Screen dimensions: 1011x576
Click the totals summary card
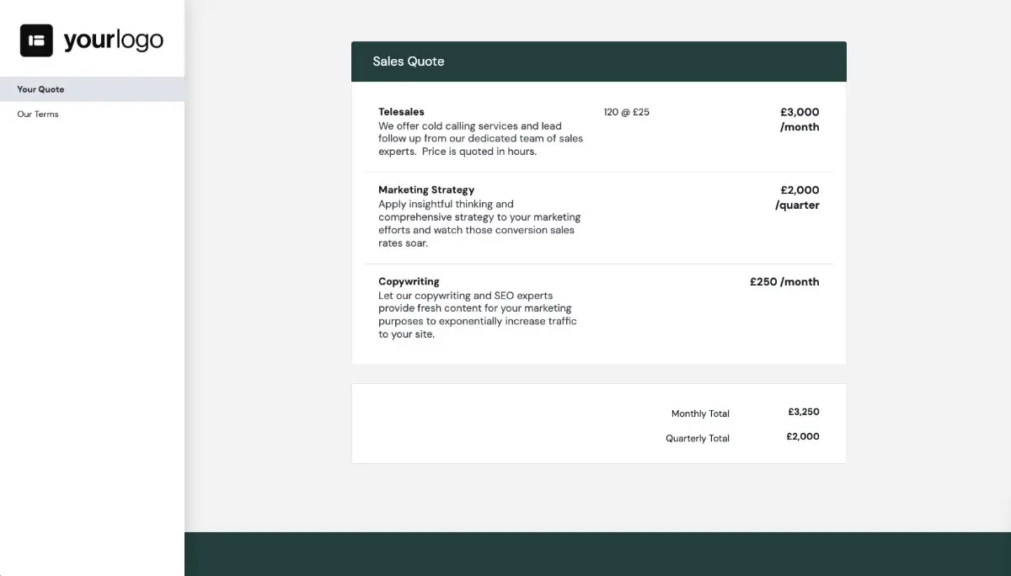click(x=598, y=423)
